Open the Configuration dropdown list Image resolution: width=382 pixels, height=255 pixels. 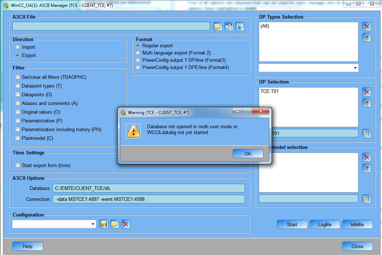coord(93,224)
